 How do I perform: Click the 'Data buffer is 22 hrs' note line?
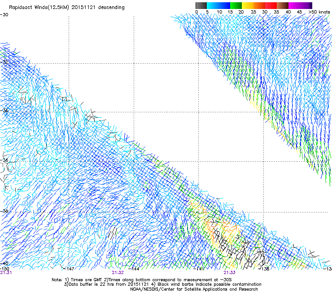pos(162,284)
